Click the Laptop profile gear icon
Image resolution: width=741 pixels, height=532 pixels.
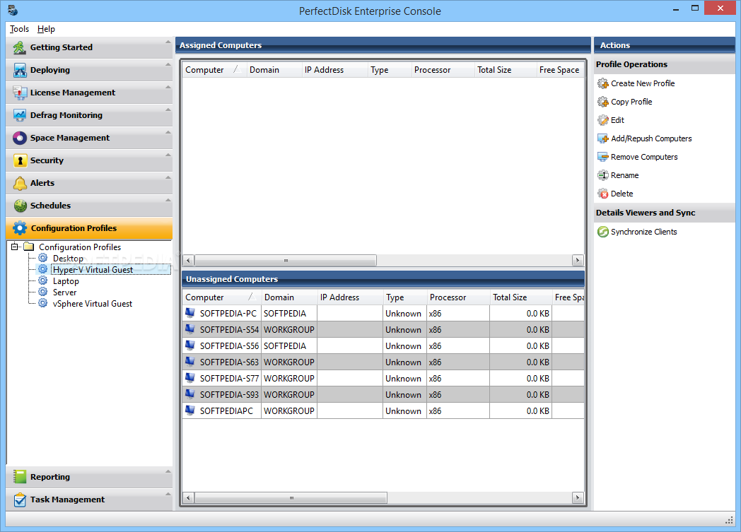pos(43,280)
